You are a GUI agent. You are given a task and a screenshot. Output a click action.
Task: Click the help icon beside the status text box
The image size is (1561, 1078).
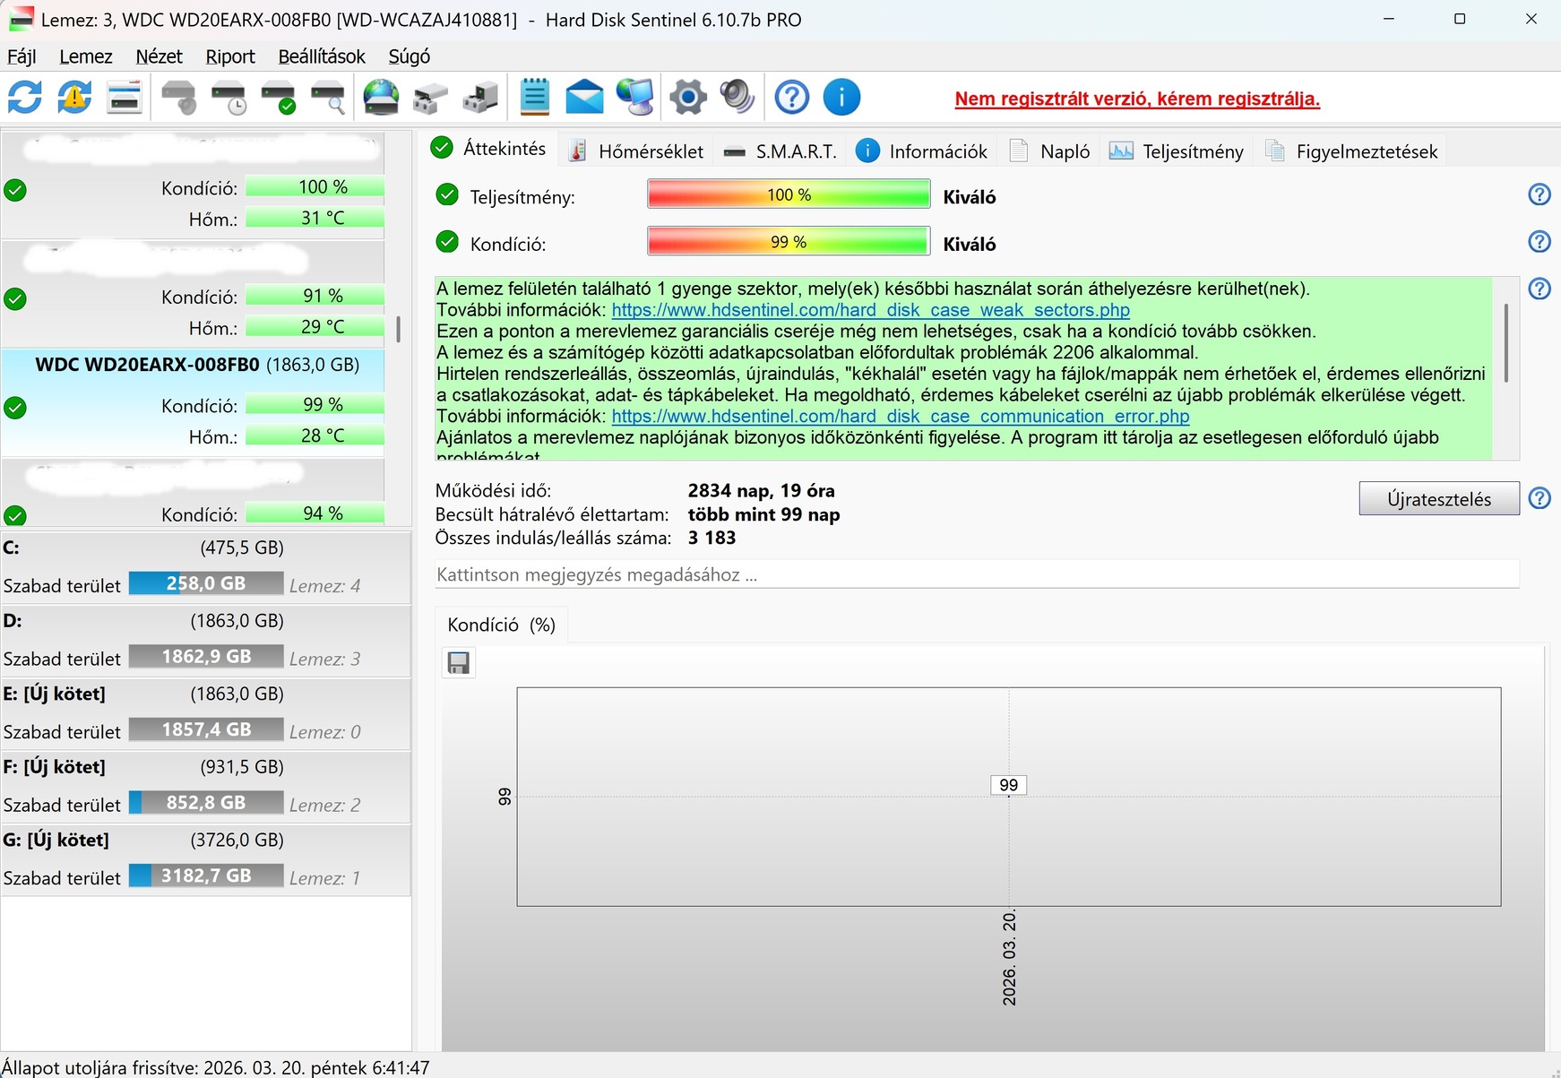click(1539, 289)
